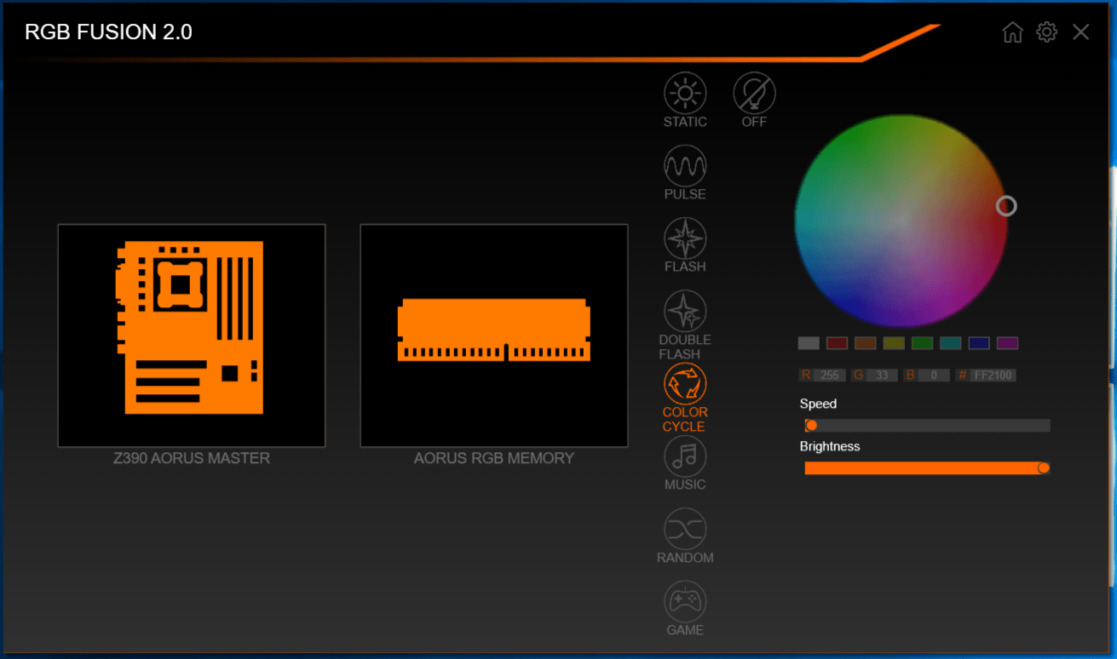Pick the yellow preset color swatch
This screenshot has height=659, width=1117.
[x=894, y=343]
